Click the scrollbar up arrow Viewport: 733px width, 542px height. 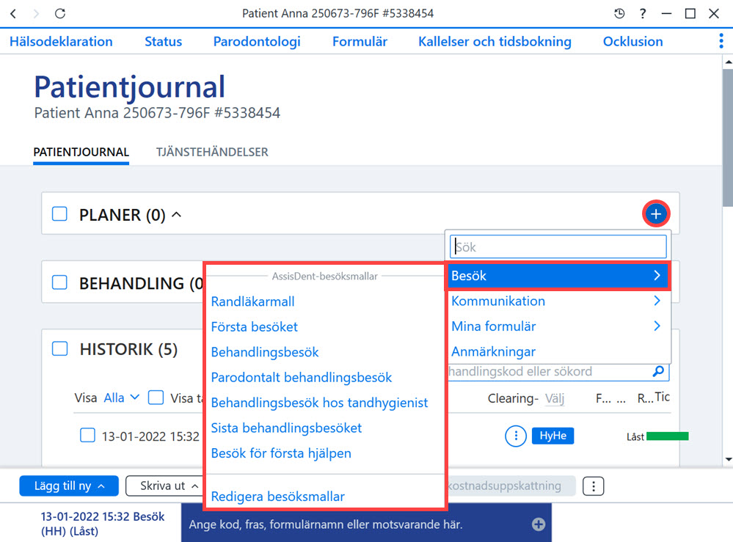point(728,61)
